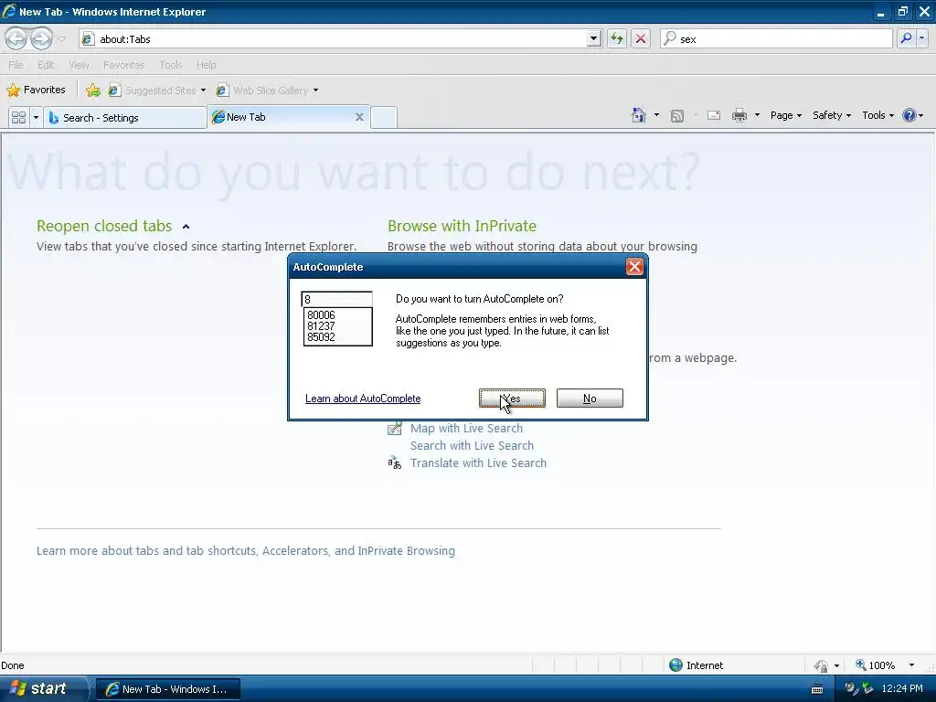936x702 pixels.
Task: Select 80006 in the sample list
Action: tap(321, 314)
